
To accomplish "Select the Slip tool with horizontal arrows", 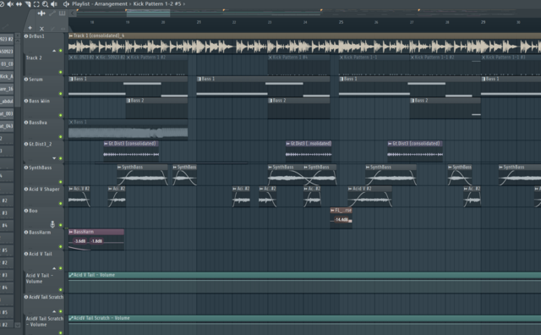I will (x=19, y=4).
